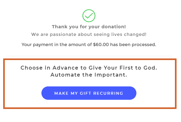The height and width of the screenshot is (122, 181).
Task: Click the word 'RECURRING' on the blue button
Action: 108,93
